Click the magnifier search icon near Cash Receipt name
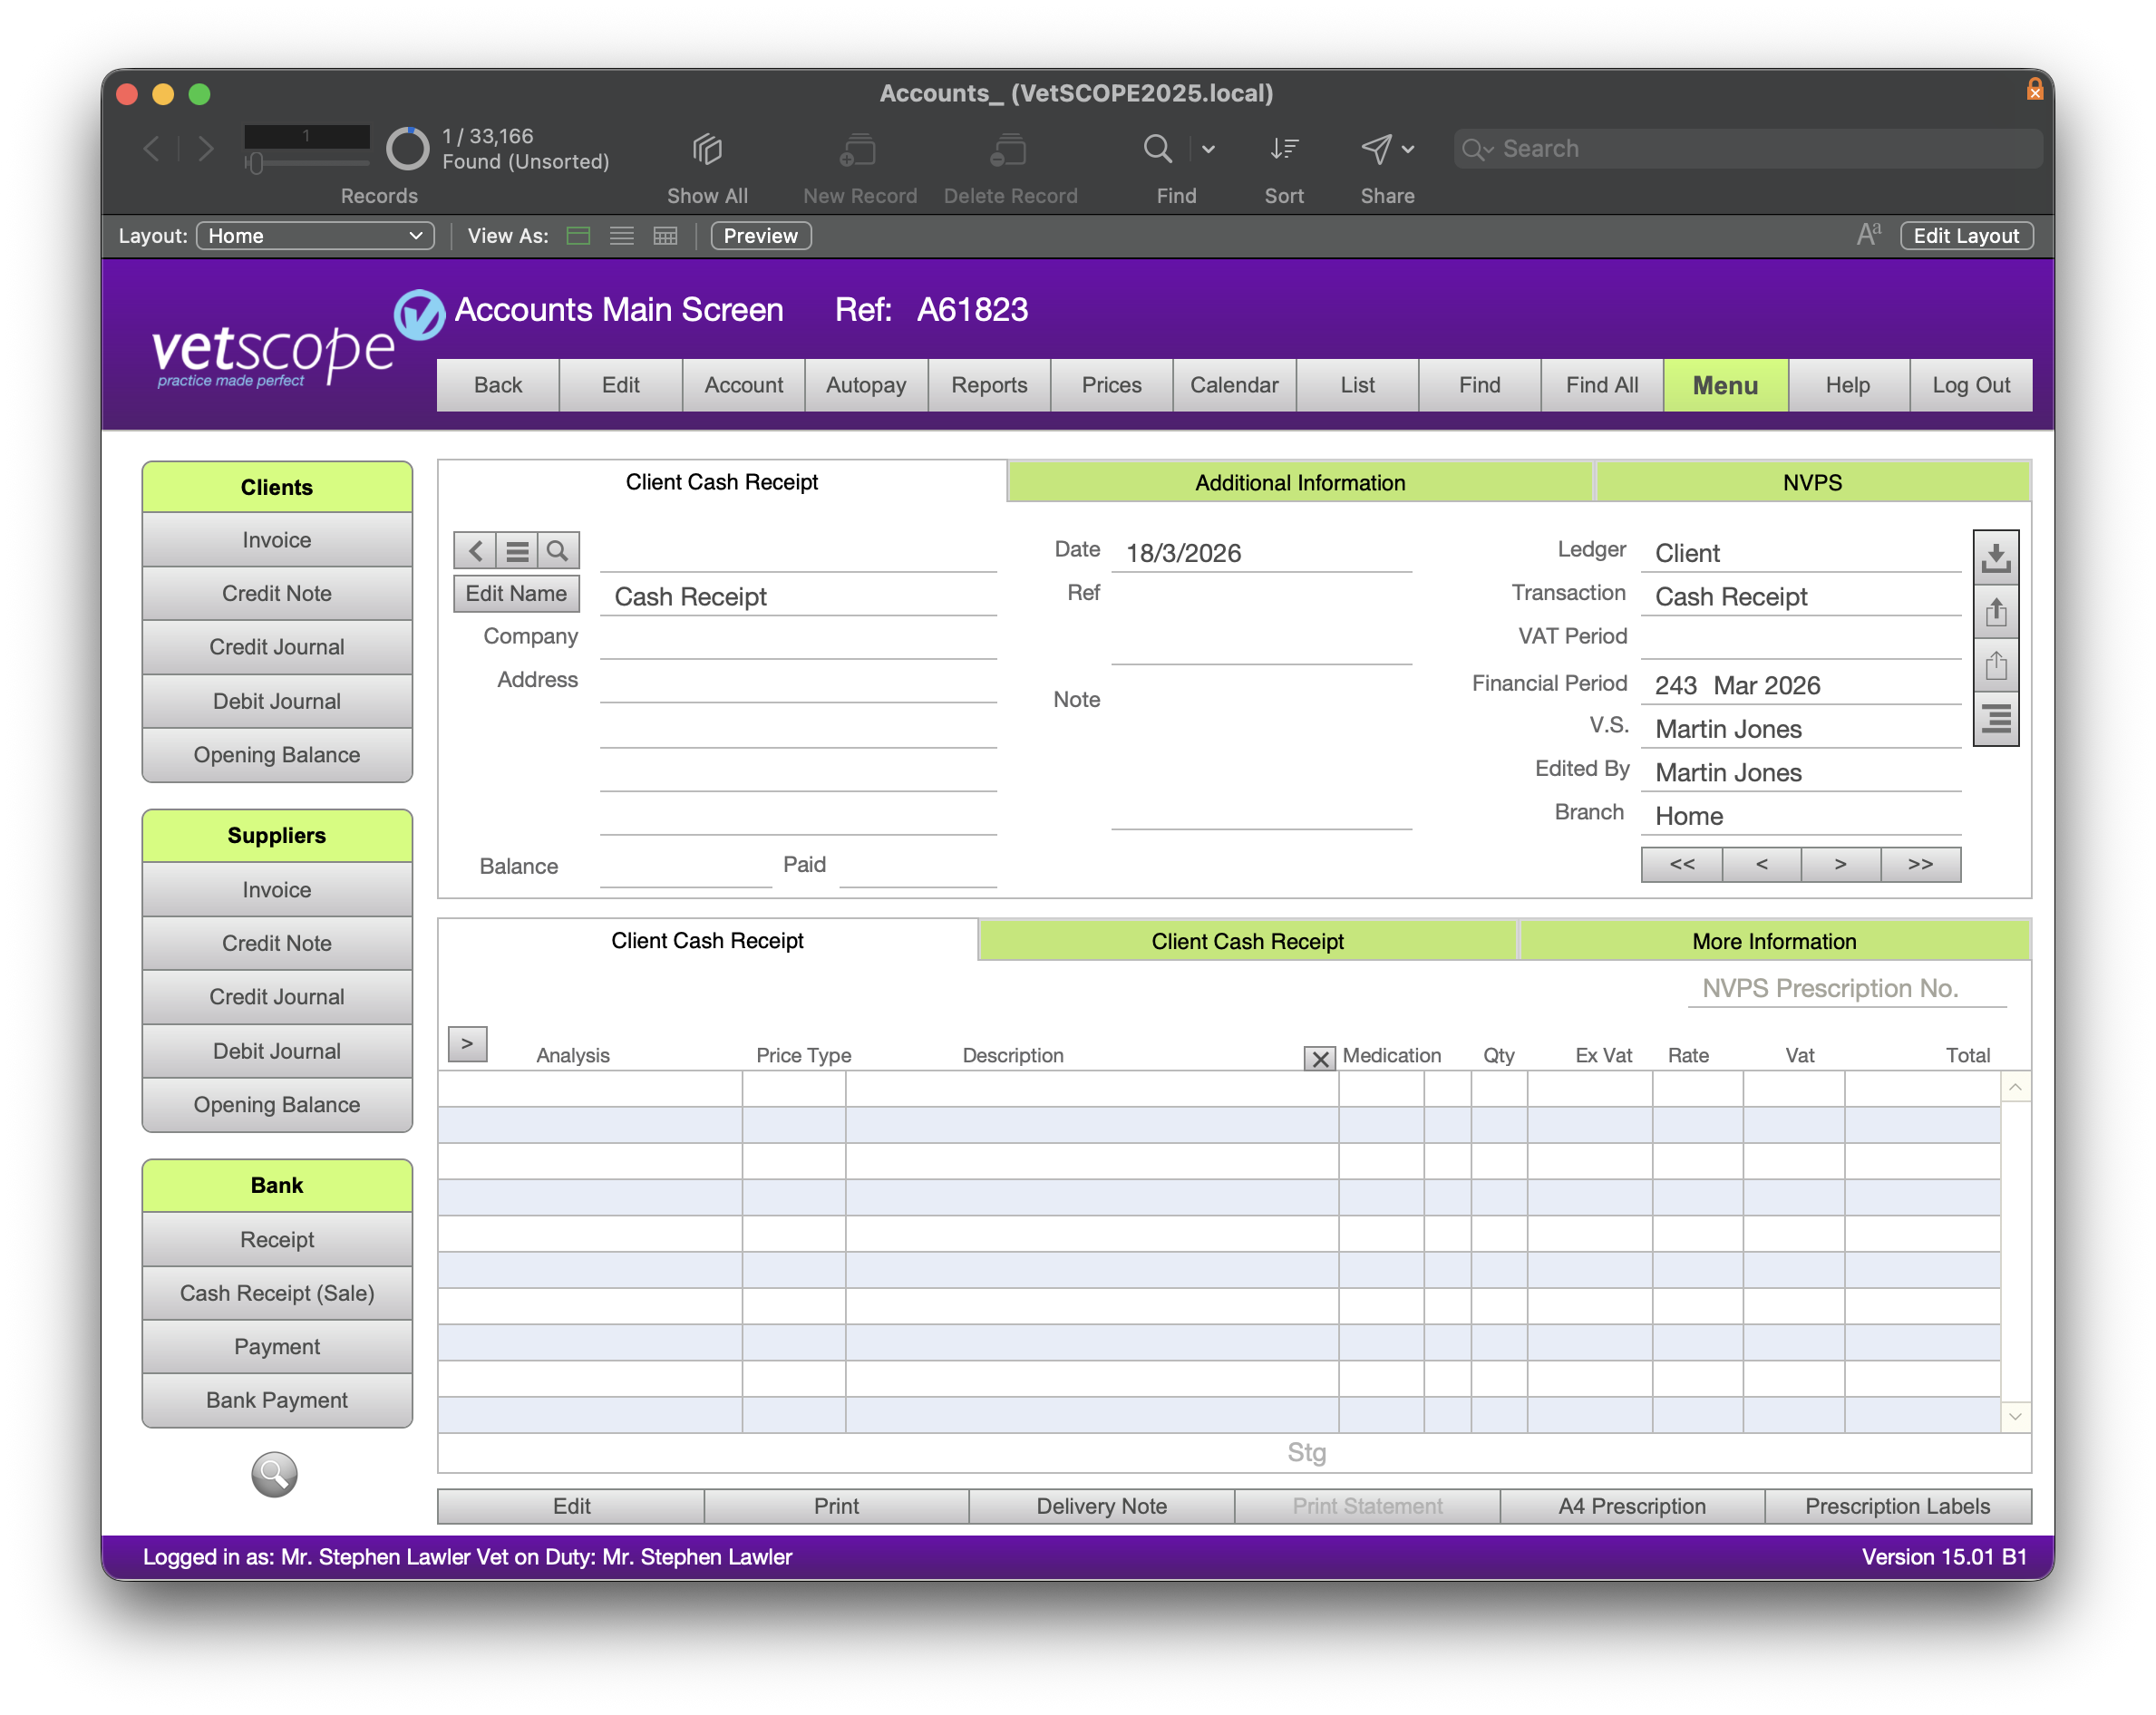The width and height of the screenshot is (2156, 1715). tap(558, 550)
